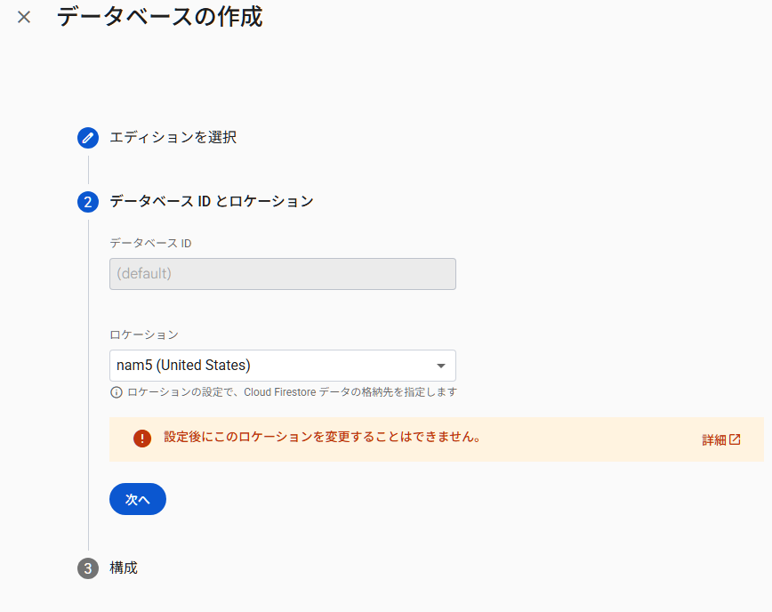Click the (default) database ID field

point(282,274)
